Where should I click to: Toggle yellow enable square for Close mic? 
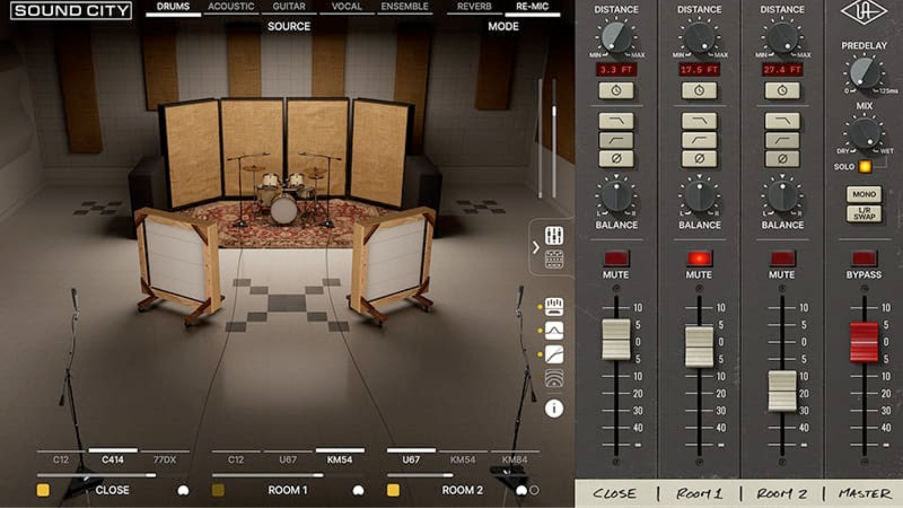[43, 490]
